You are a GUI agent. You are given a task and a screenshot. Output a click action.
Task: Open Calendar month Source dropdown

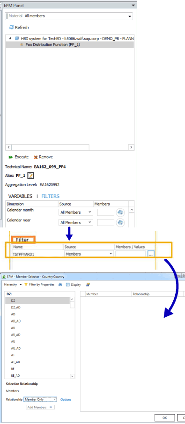pyautogui.click(x=76, y=212)
